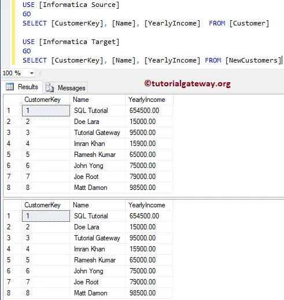Click Tutorial Gateway cell in first grid
The width and height of the screenshot is (284, 300).
tap(97, 133)
